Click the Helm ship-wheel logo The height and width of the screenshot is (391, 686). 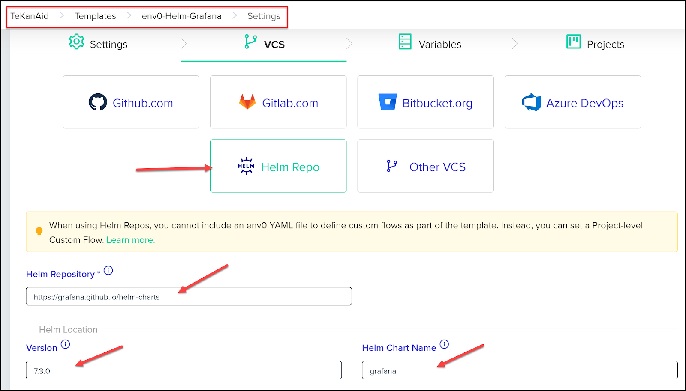point(246,166)
